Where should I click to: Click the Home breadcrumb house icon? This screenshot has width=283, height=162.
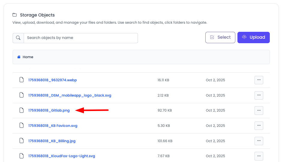tap(19, 57)
